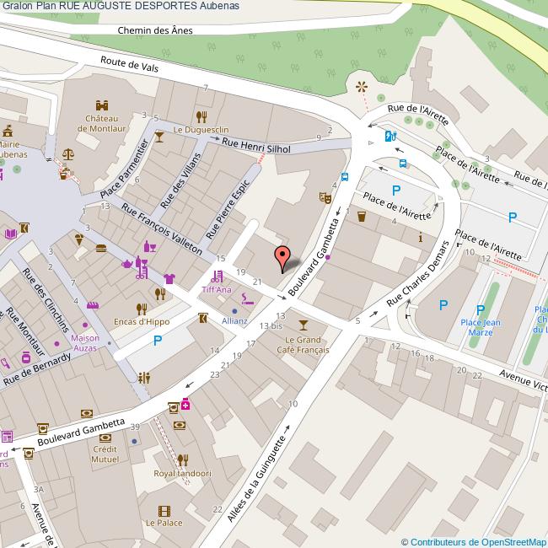Click the red location marker pin
This screenshot has width=548, height=548.
[284, 257]
